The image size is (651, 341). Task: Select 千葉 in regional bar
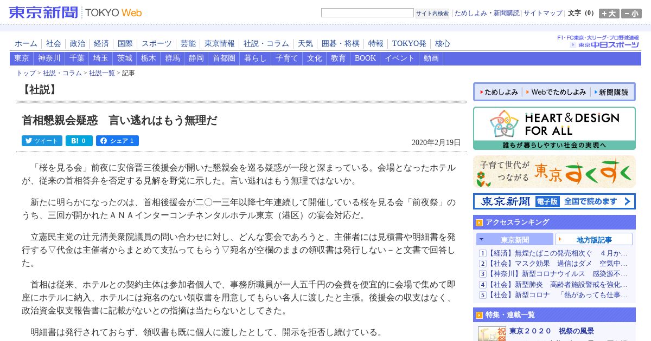(x=77, y=58)
